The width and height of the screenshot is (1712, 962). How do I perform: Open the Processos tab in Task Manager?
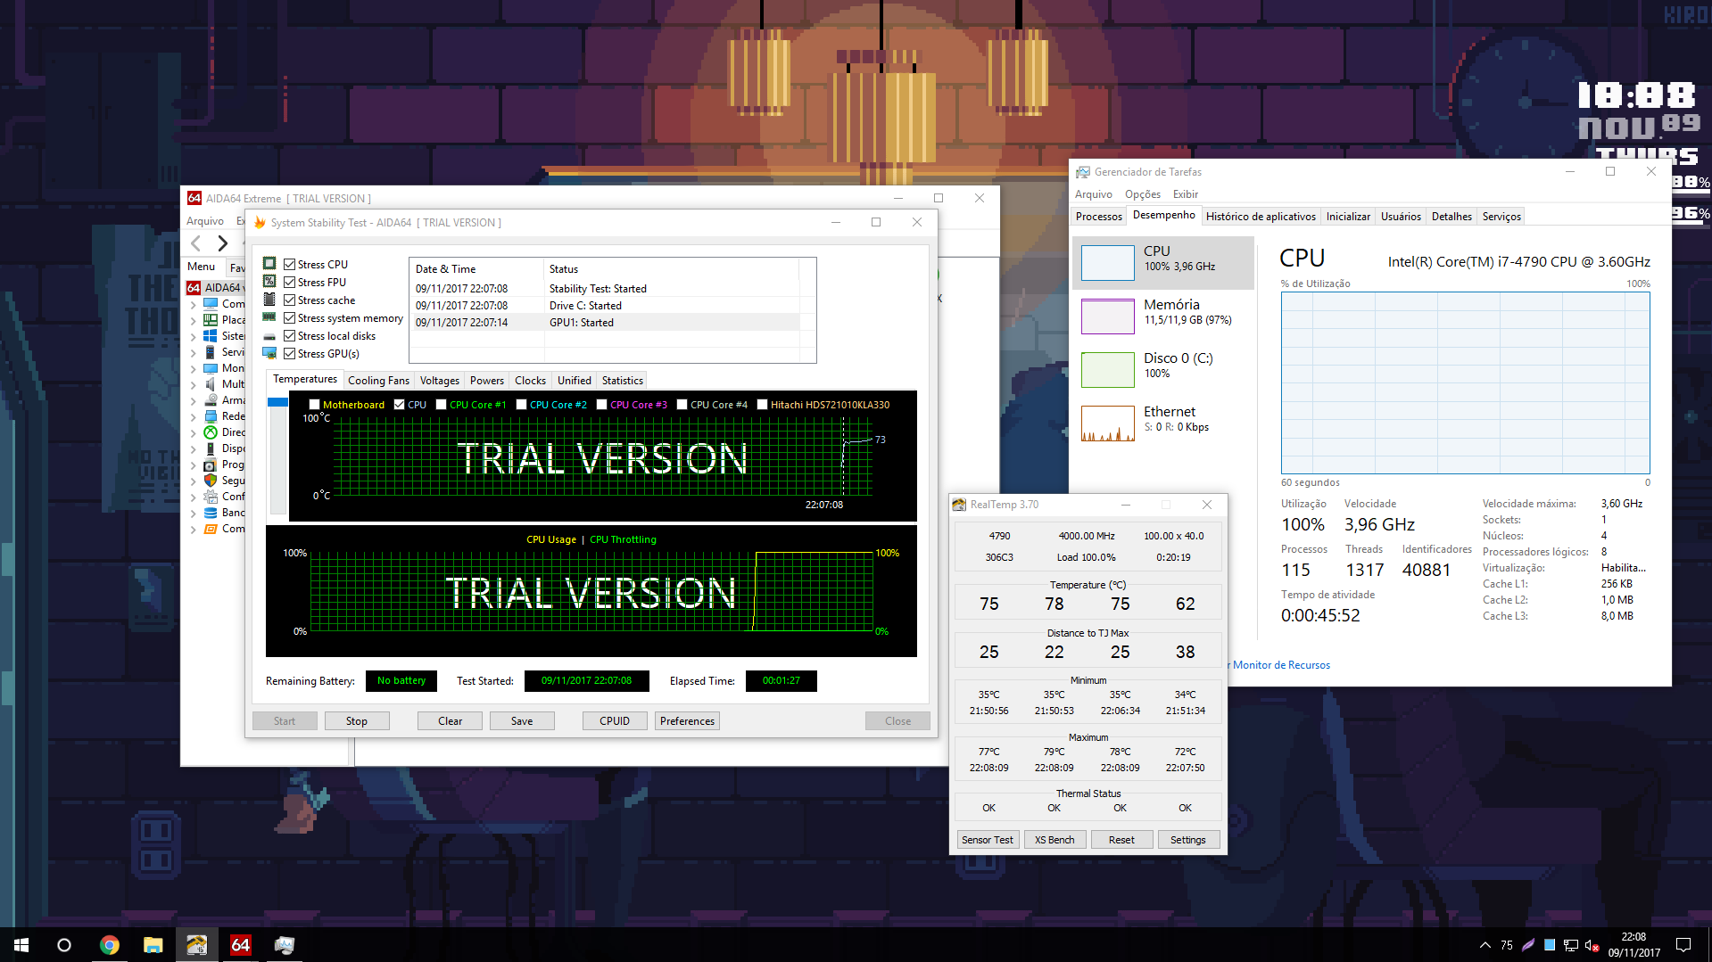pos(1098,216)
